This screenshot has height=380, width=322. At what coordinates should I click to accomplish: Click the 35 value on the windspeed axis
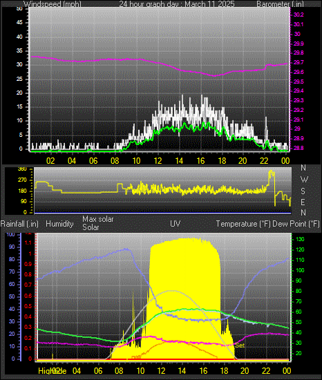click(x=19, y=51)
